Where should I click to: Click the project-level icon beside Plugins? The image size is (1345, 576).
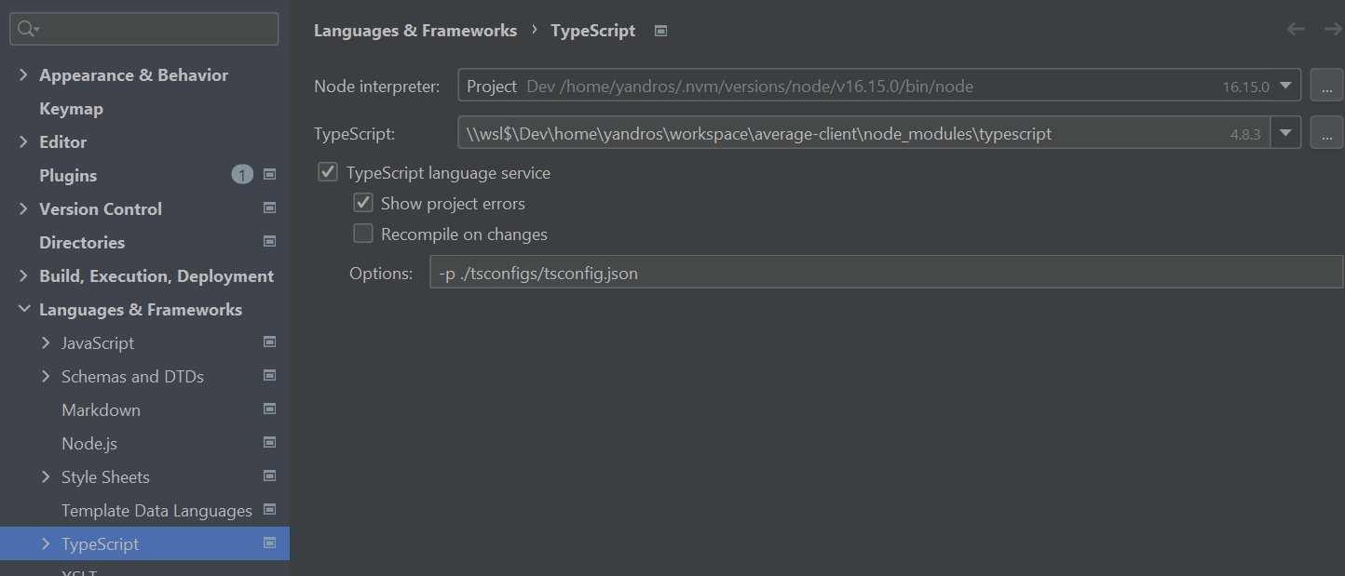click(269, 174)
